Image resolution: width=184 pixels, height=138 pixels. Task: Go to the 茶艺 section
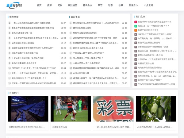coord(100,5)
